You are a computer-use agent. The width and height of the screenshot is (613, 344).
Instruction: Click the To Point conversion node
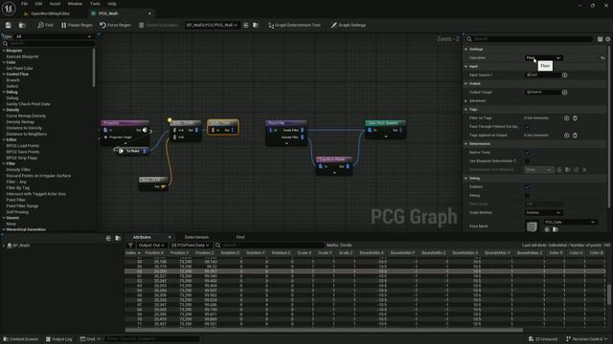[132, 151]
